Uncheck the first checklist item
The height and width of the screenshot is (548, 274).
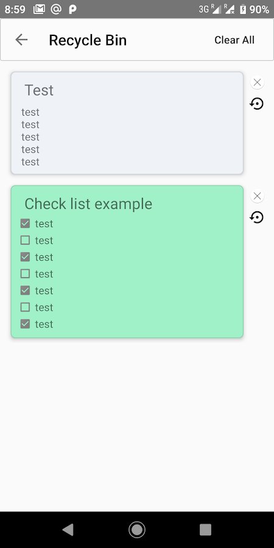pyautogui.click(x=25, y=223)
